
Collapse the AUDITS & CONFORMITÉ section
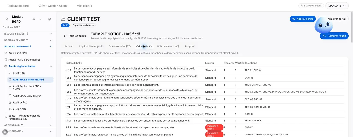tap(51, 47)
